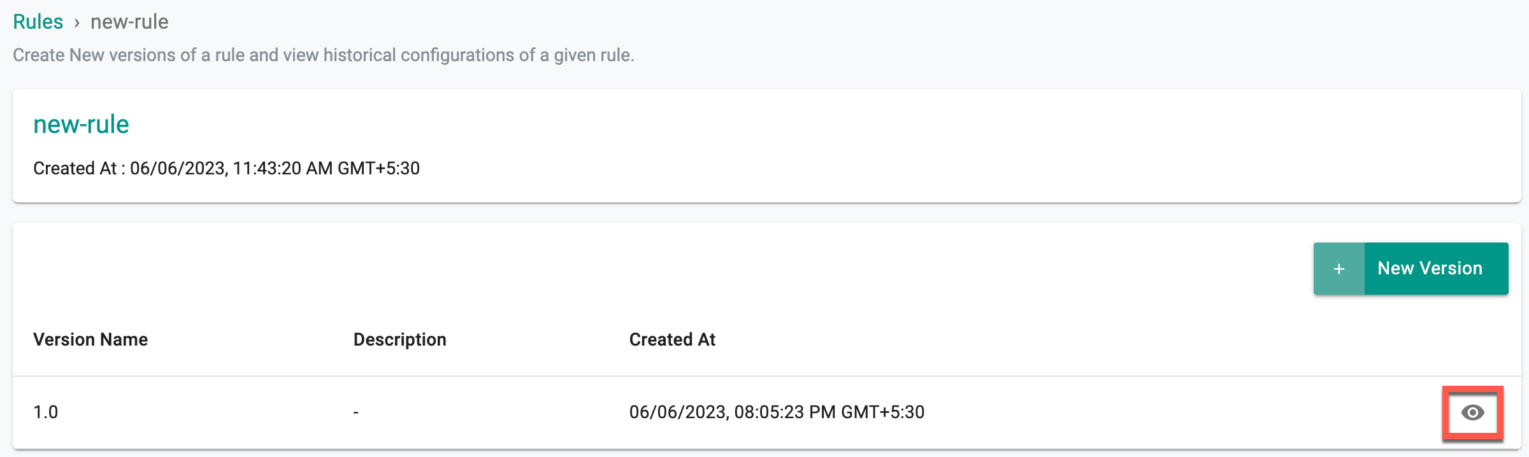Click the dash in the Description column

[356, 412]
